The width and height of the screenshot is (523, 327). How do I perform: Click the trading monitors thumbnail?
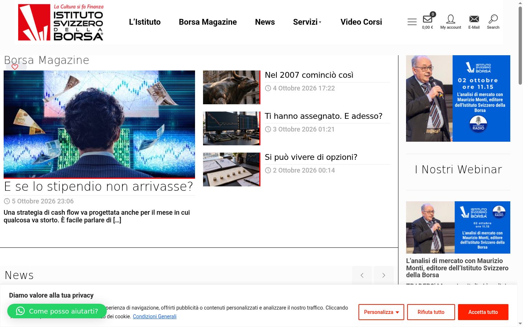point(232,129)
